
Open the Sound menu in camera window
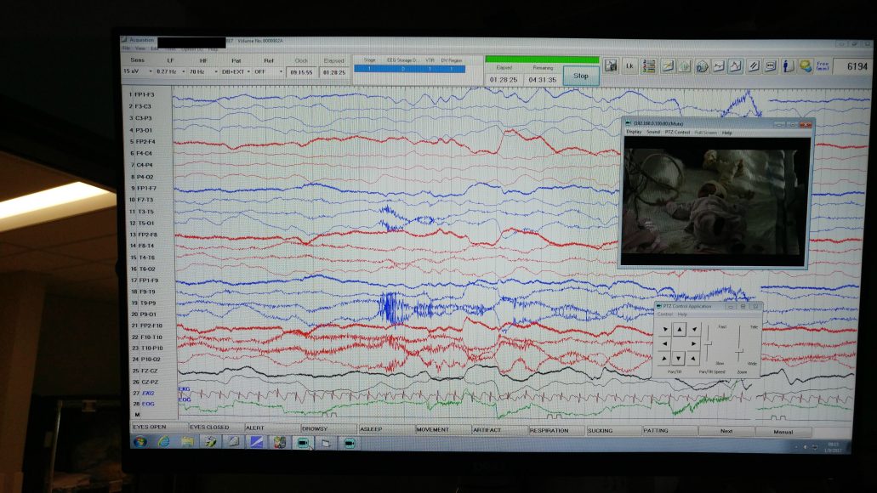tap(653, 133)
